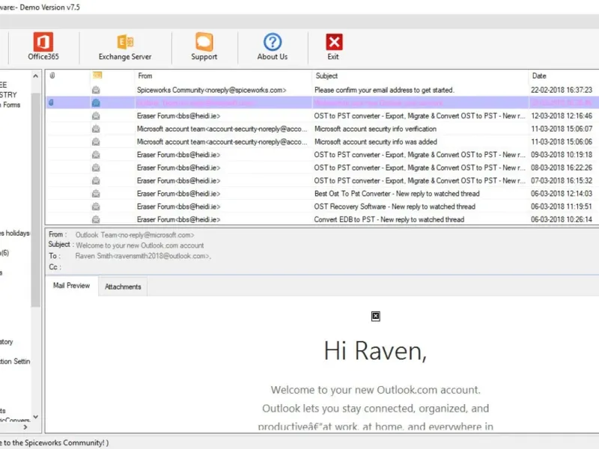Switch to the Attachments tab

point(123,287)
